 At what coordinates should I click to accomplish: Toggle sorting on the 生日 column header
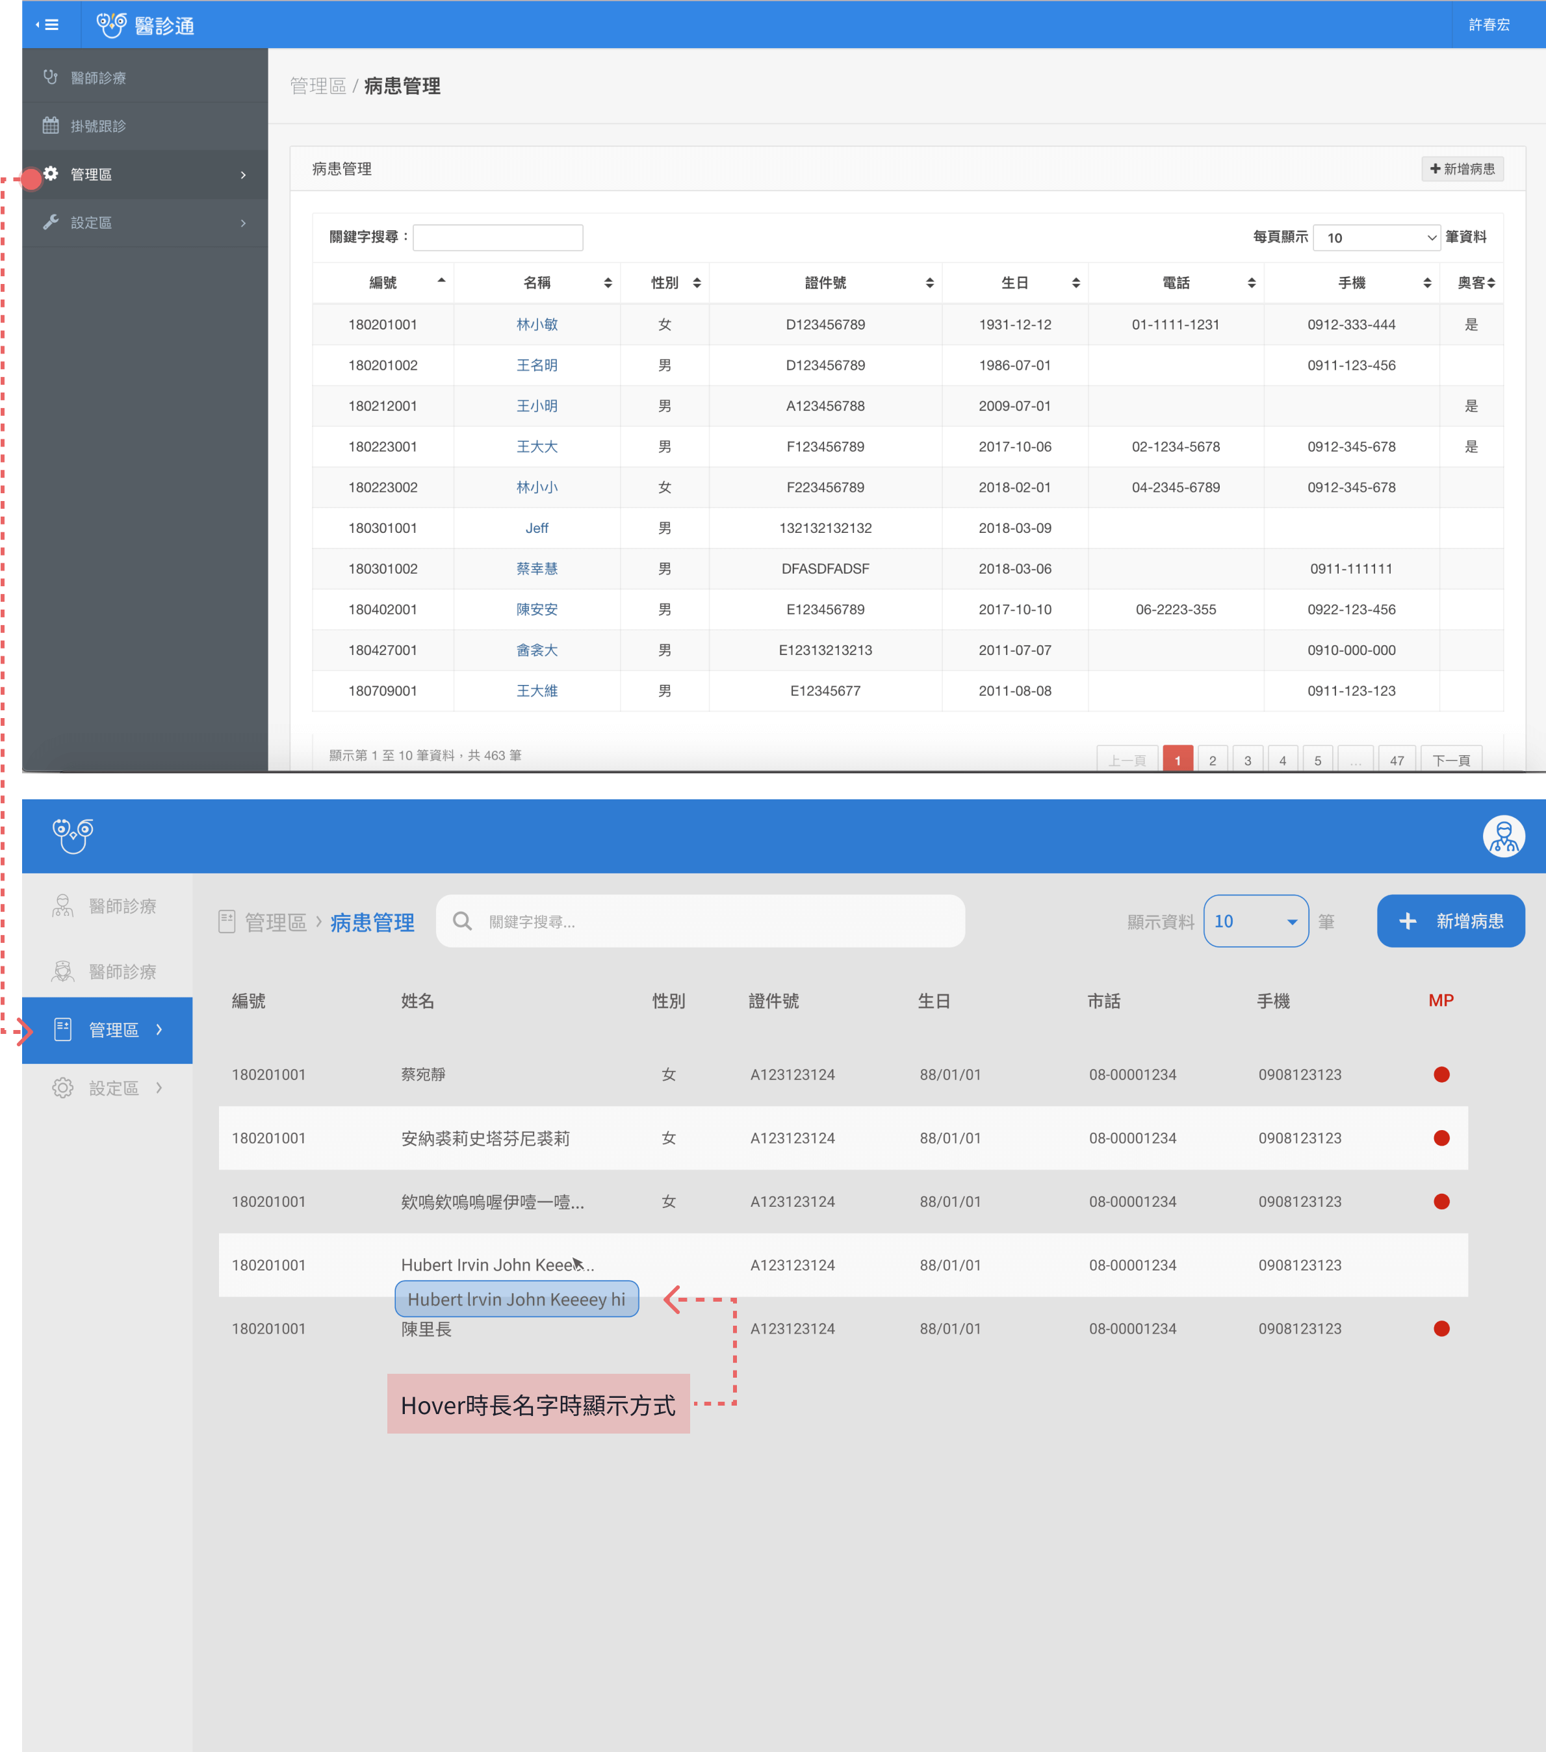[1014, 283]
